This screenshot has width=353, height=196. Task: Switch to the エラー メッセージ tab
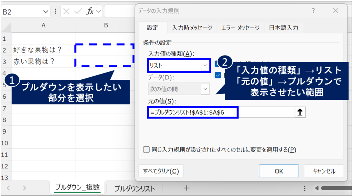coord(240,28)
